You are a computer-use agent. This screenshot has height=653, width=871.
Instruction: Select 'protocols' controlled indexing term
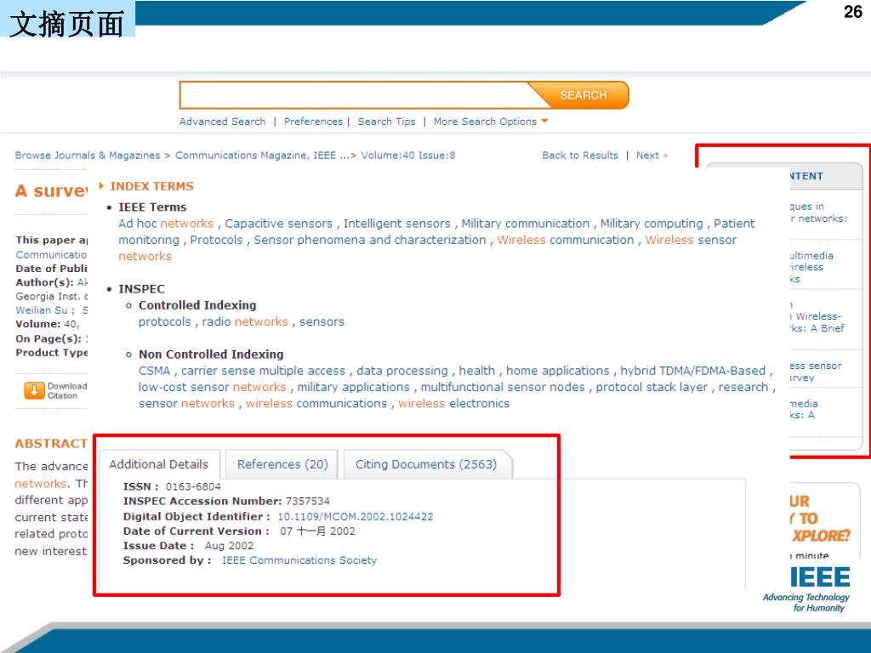click(x=164, y=322)
